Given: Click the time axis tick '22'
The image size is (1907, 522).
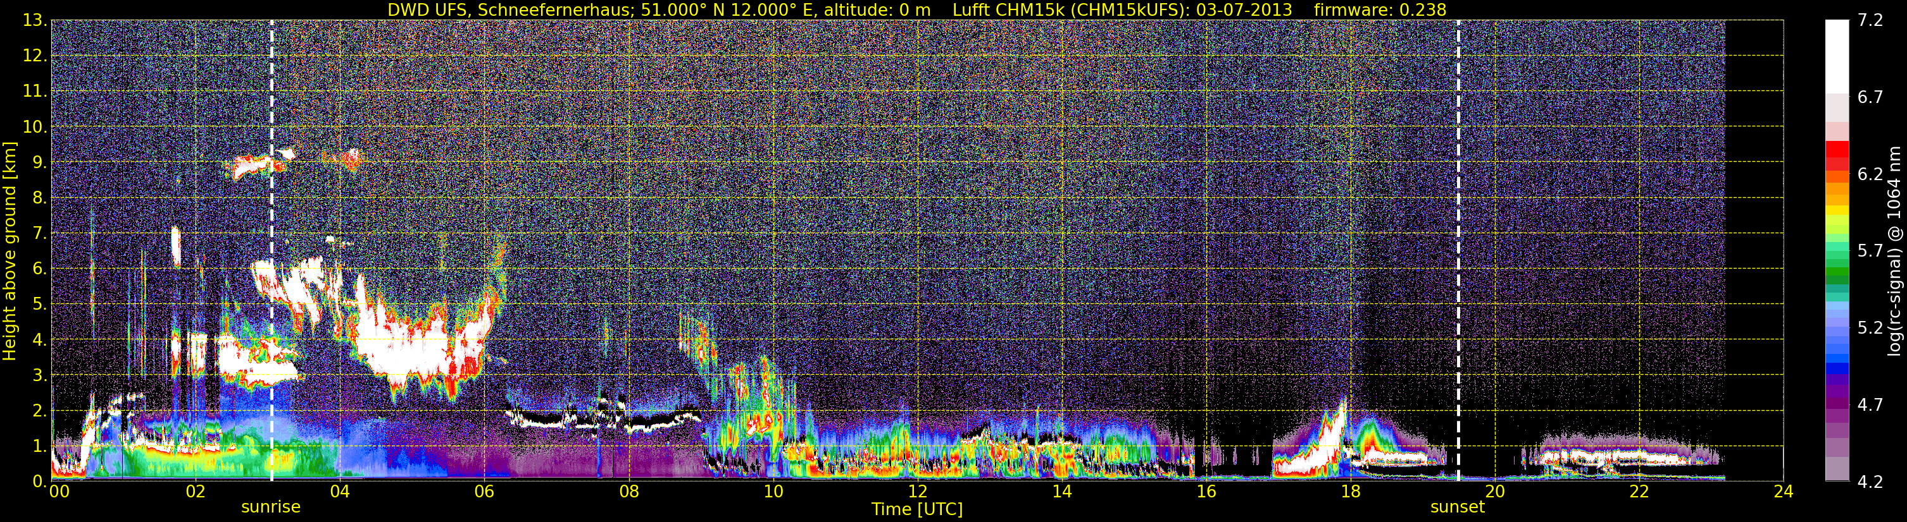Looking at the screenshot, I should click(x=1639, y=492).
